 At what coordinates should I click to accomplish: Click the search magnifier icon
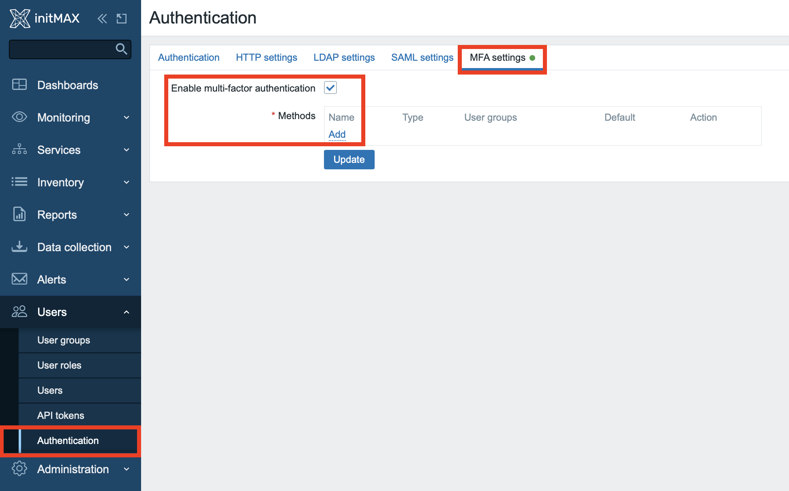(121, 49)
